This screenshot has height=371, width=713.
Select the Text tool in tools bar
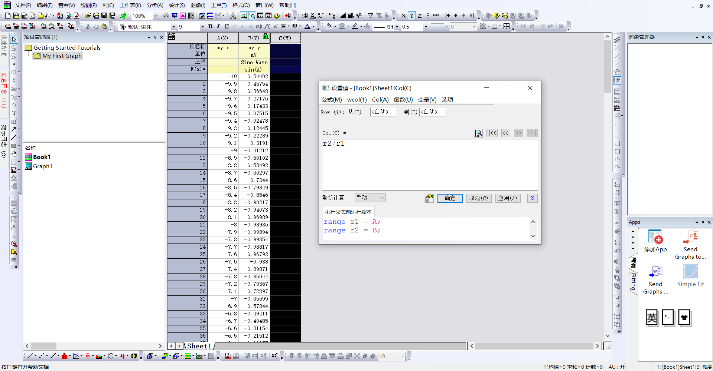coord(14,113)
